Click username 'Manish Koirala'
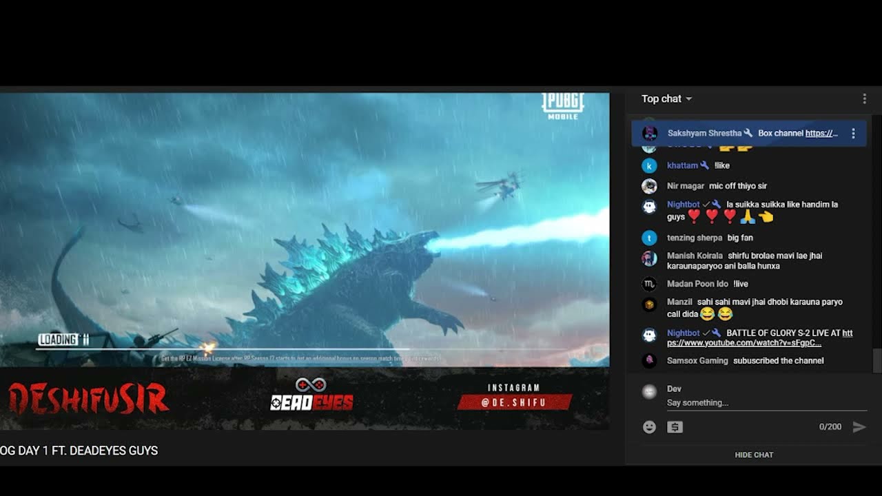This screenshot has height=496, width=882. coord(695,256)
